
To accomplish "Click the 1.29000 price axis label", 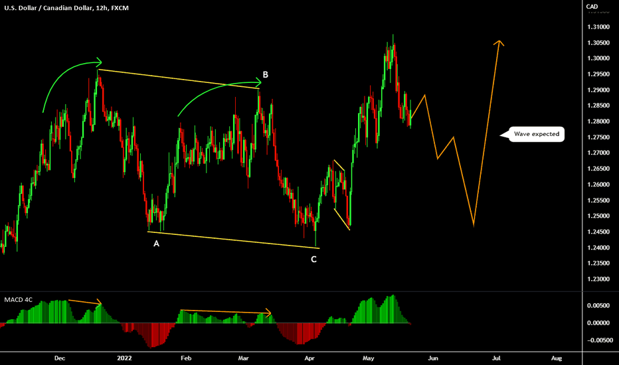I will click(598, 90).
